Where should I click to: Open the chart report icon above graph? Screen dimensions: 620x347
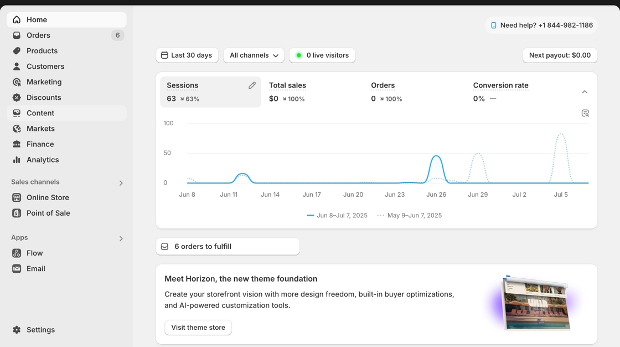(x=585, y=113)
